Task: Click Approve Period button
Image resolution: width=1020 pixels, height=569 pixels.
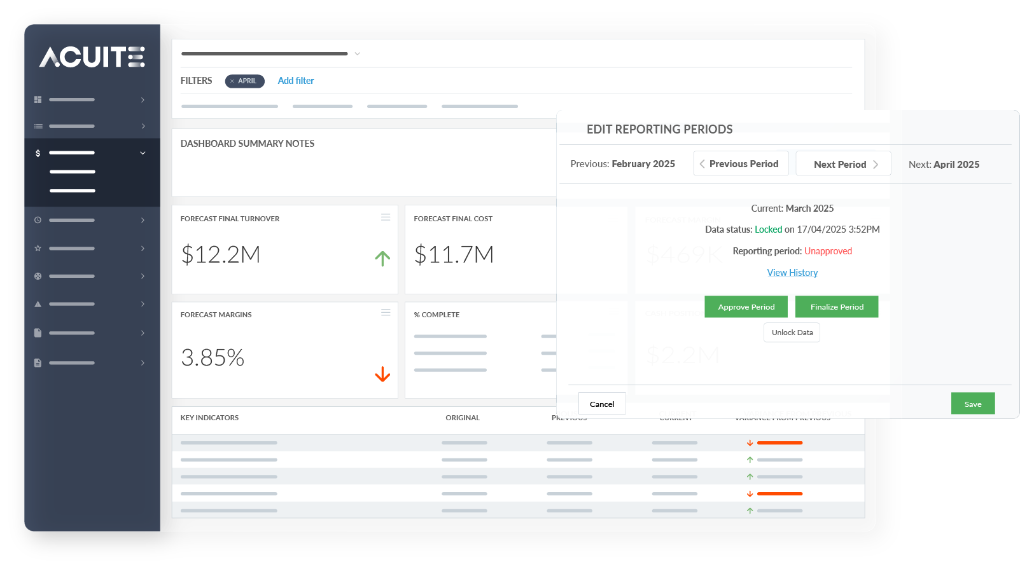Action: pyautogui.click(x=746, y=306)
